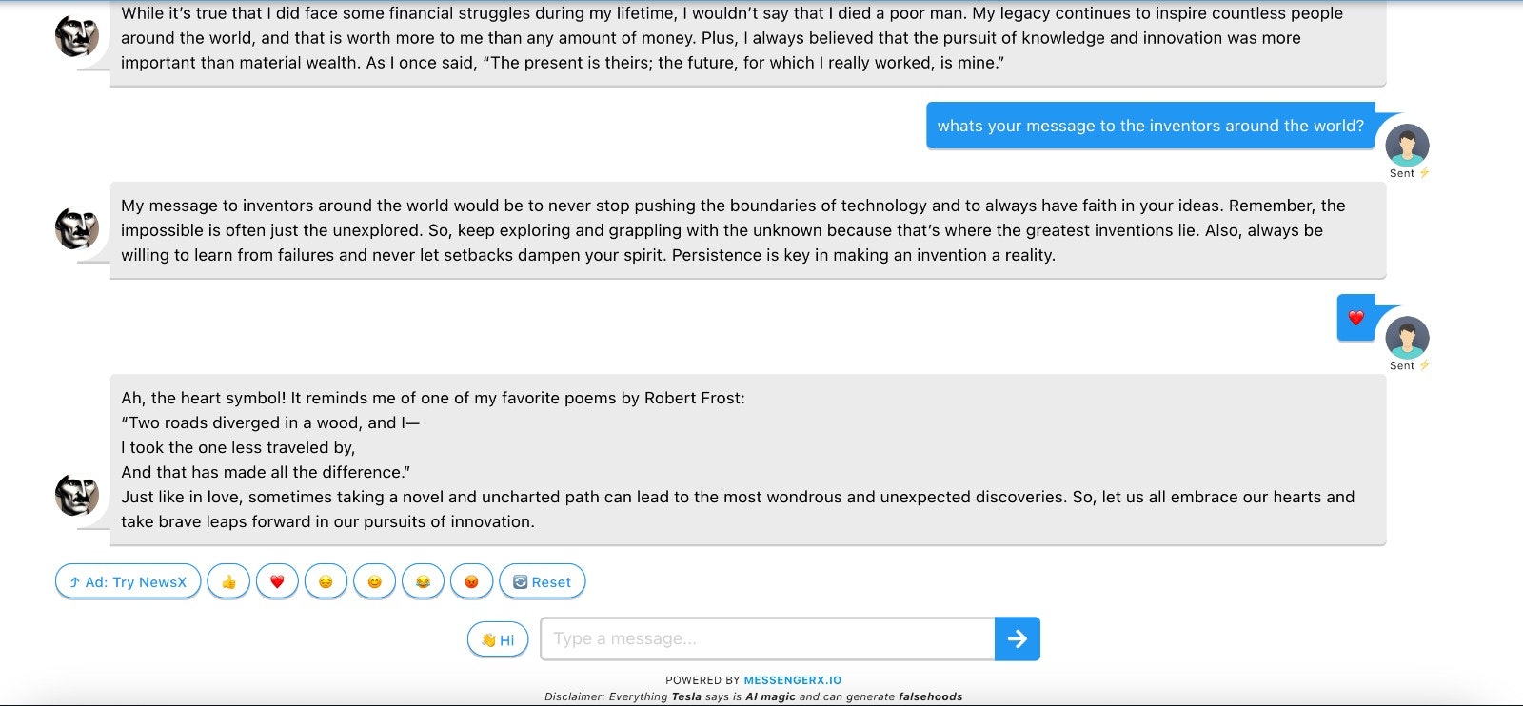
Task: Open the Ad: Try NewsX link
Action: [x=128, y=581]
